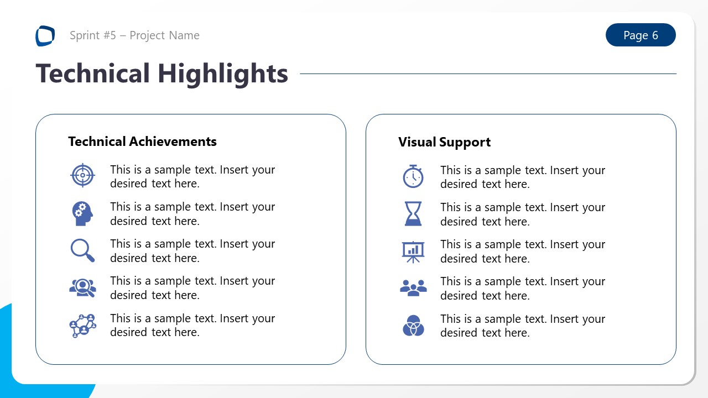Click the Page 6 badge
The height and width of the screenshot is (398, 708).
(x=641, y=35)
